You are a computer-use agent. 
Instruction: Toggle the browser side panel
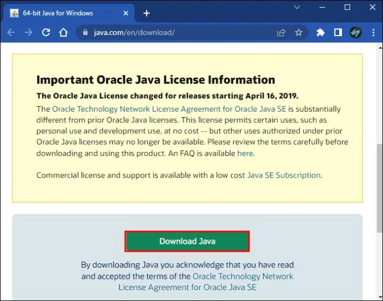pyautogui.click(x=338, y=32)
